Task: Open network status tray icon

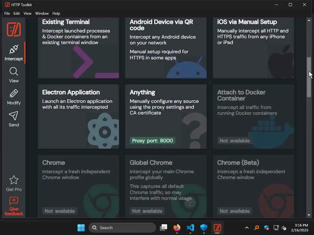Action: pos(276,228)
